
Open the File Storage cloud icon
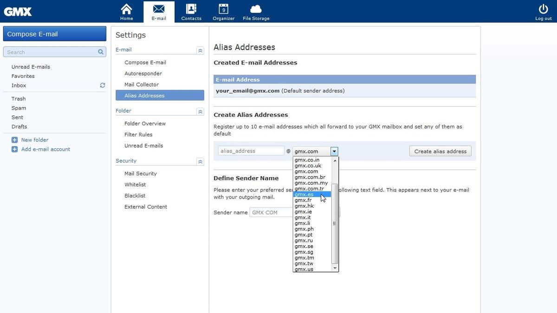coord(256,8)
